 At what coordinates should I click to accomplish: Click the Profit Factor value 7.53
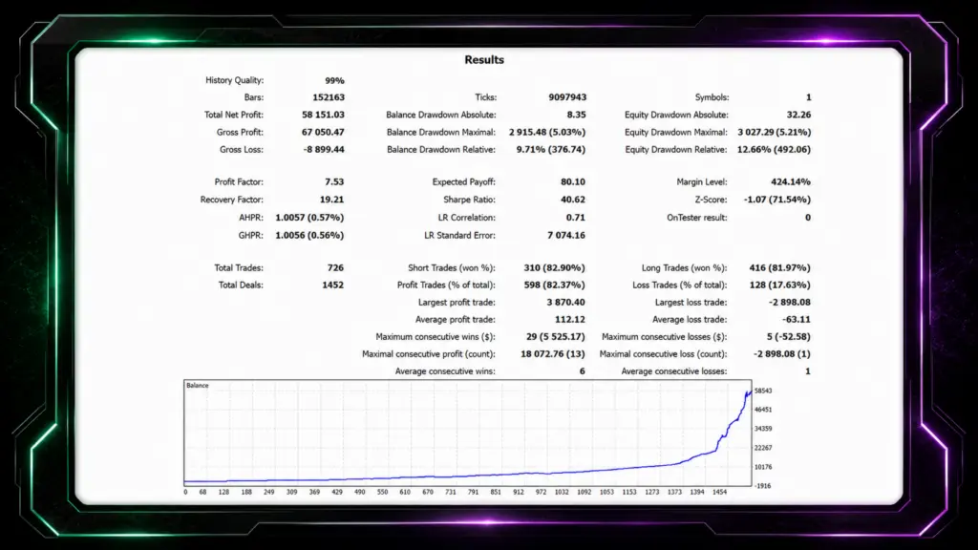pos(334,182)
